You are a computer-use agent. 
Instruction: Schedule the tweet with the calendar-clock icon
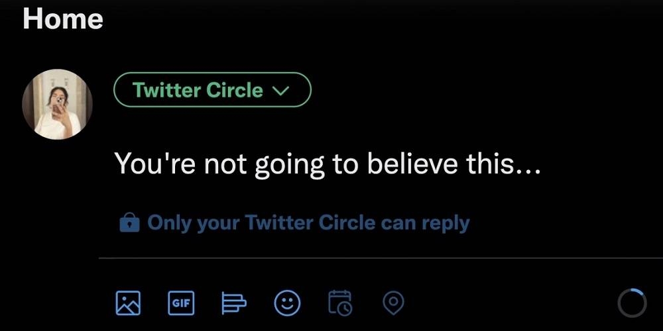340,303
